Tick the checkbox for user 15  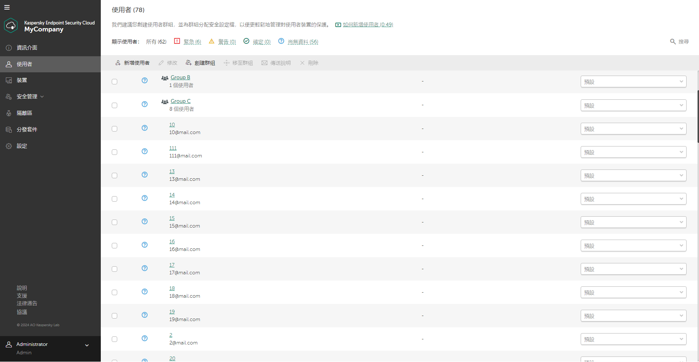point(115,222)
